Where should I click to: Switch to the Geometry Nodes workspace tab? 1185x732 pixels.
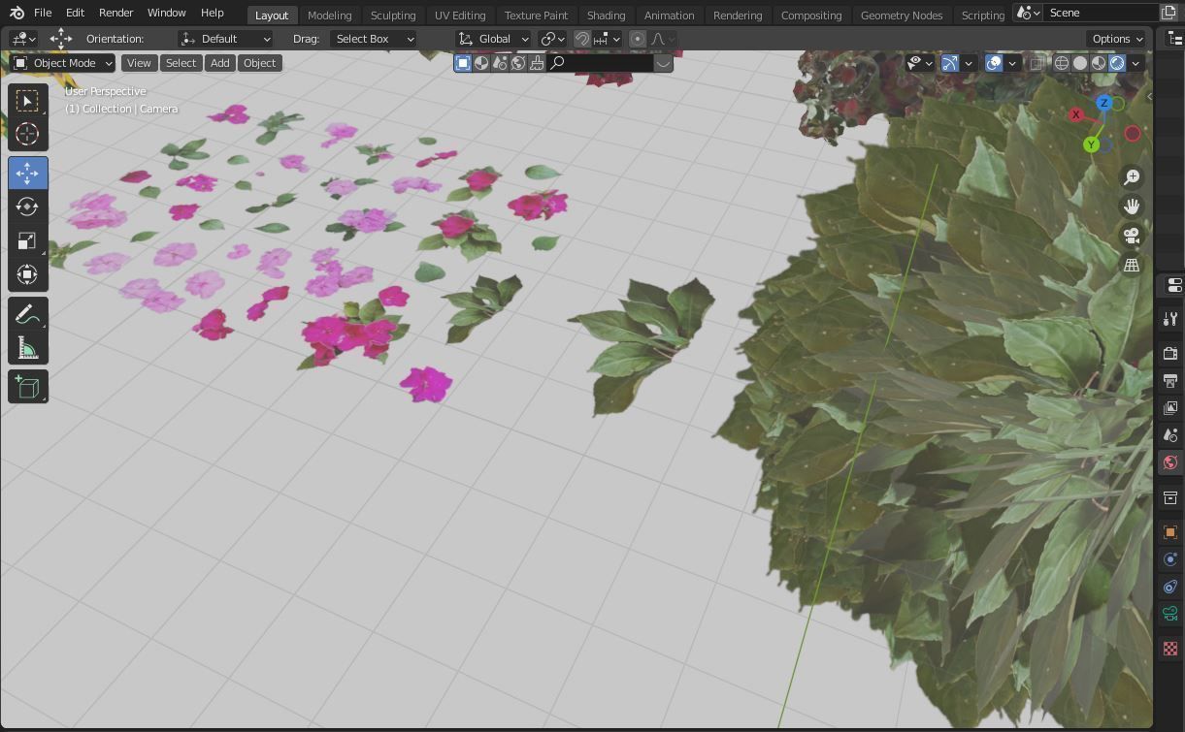point(901,15)
